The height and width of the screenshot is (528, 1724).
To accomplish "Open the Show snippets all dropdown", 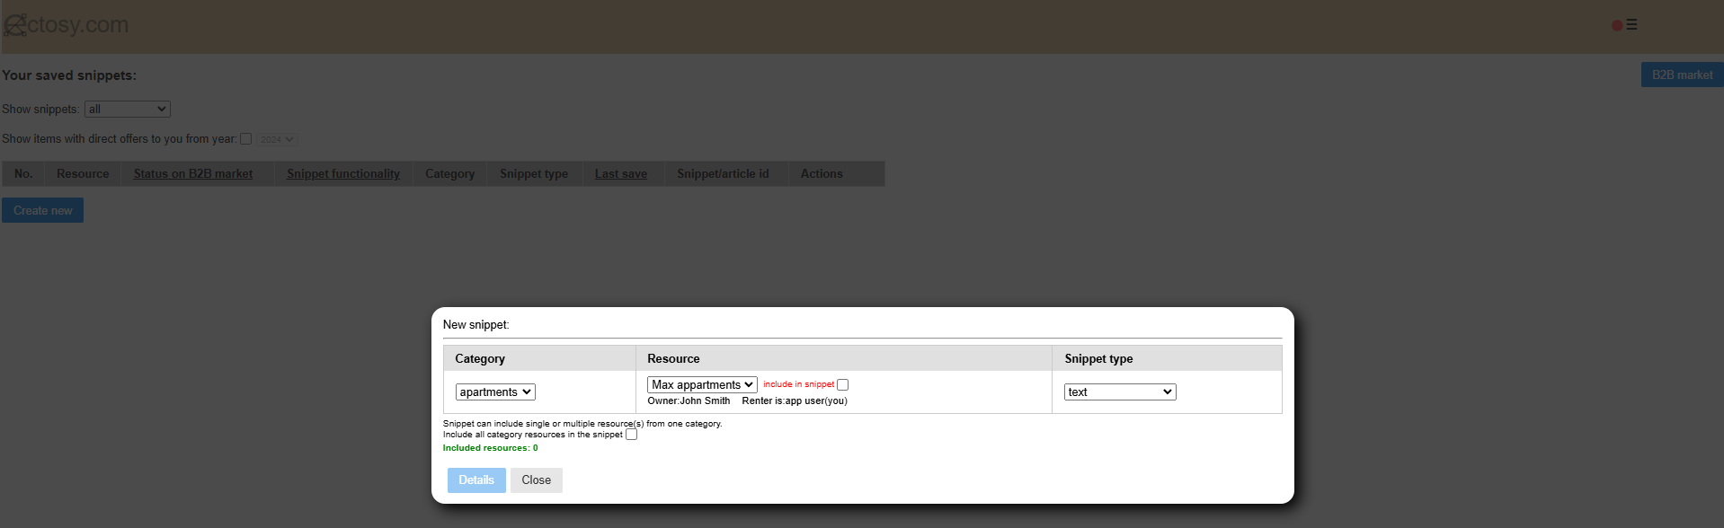I will tap(128, 110).
